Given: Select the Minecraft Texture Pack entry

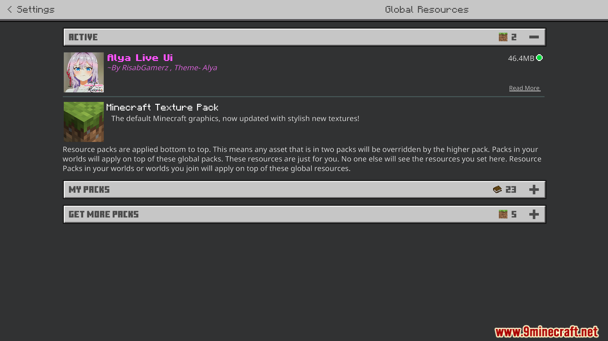Looking at the screenshot, I should pyautogui.click(x=304, y=122).
